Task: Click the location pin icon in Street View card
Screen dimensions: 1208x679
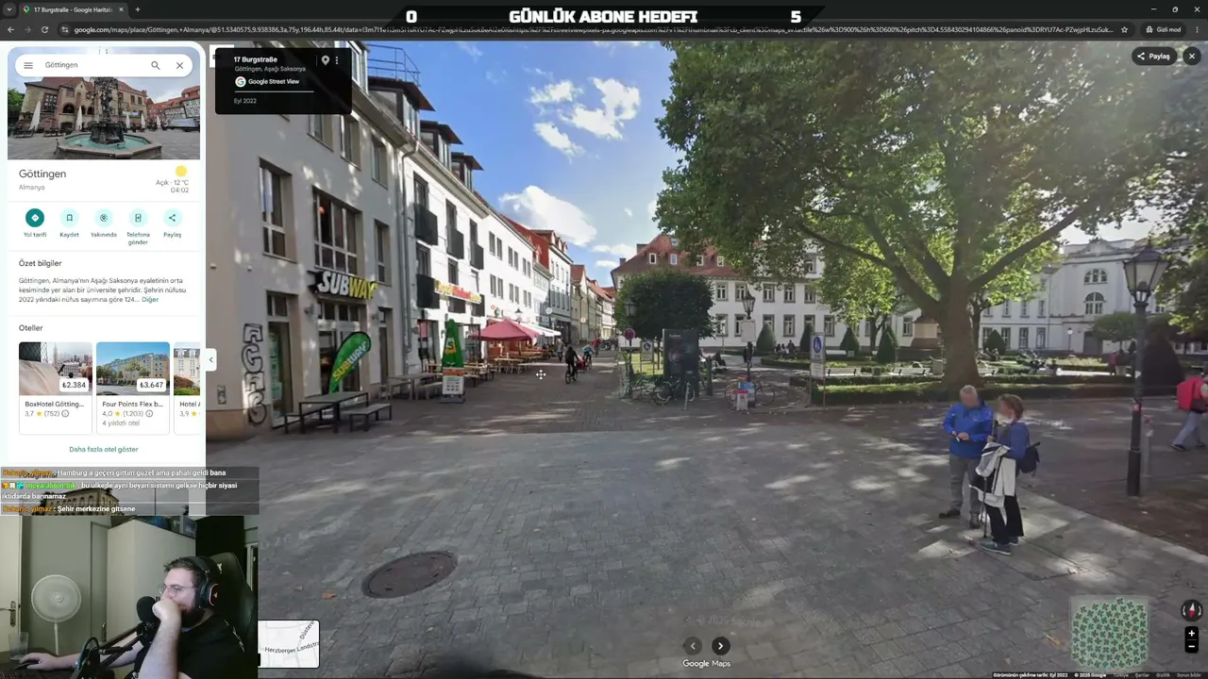Action: tap(325, 60)
